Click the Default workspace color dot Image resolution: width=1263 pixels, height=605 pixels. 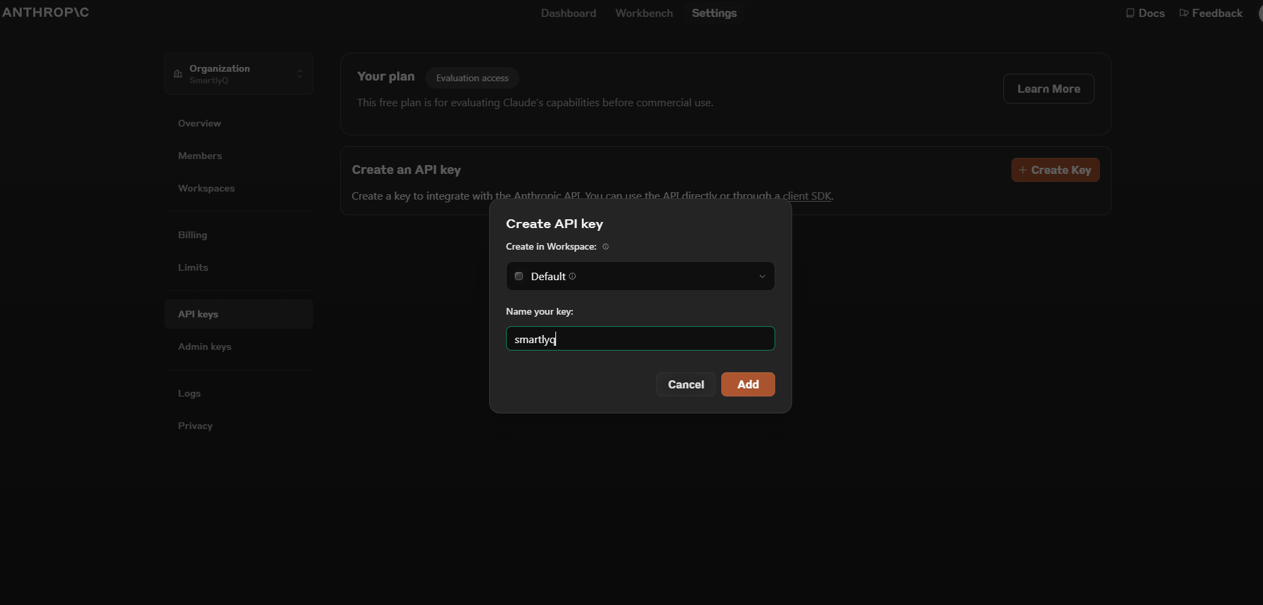point(519,276)
